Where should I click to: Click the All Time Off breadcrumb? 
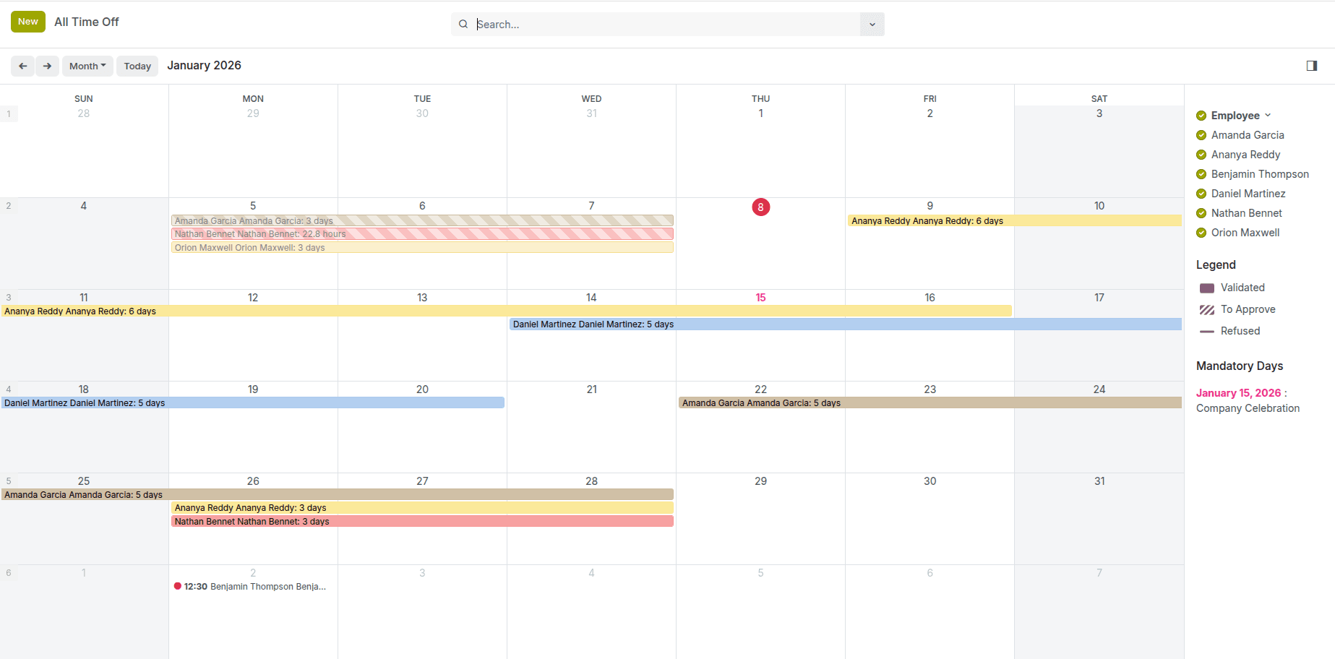point(86,22)
